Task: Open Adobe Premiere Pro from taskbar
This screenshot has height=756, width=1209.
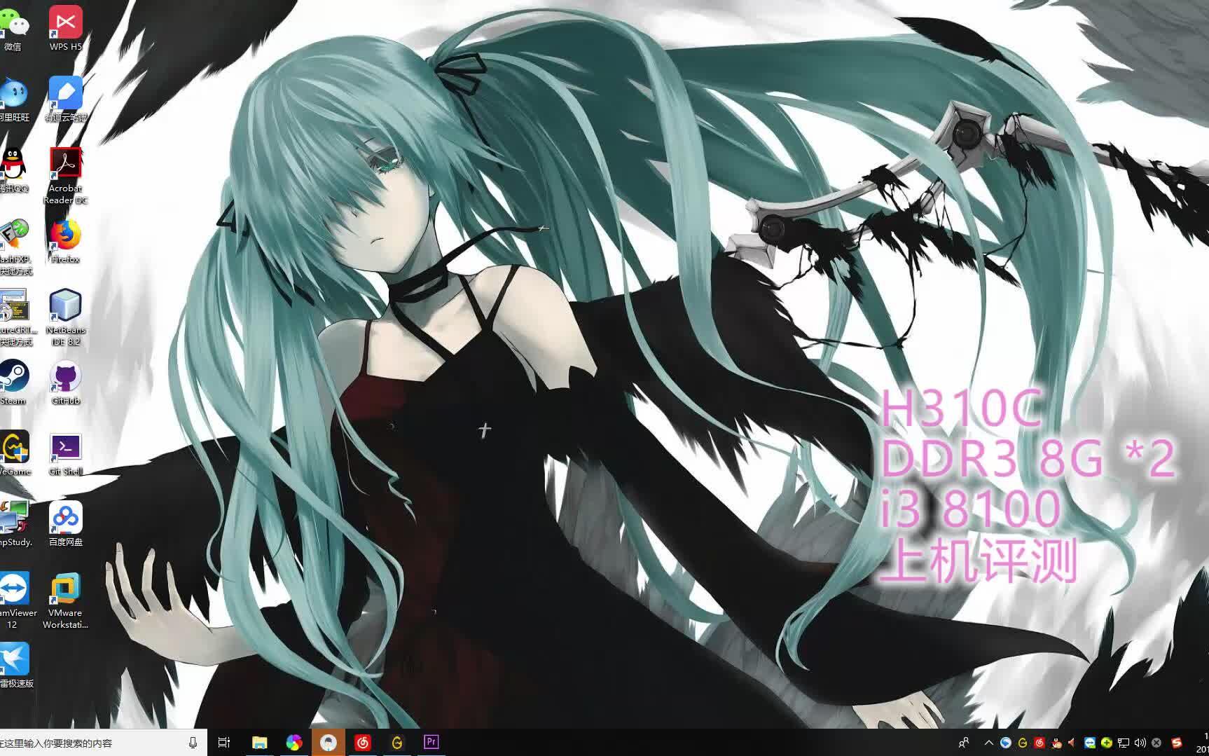Action: [x=431, y=743]
